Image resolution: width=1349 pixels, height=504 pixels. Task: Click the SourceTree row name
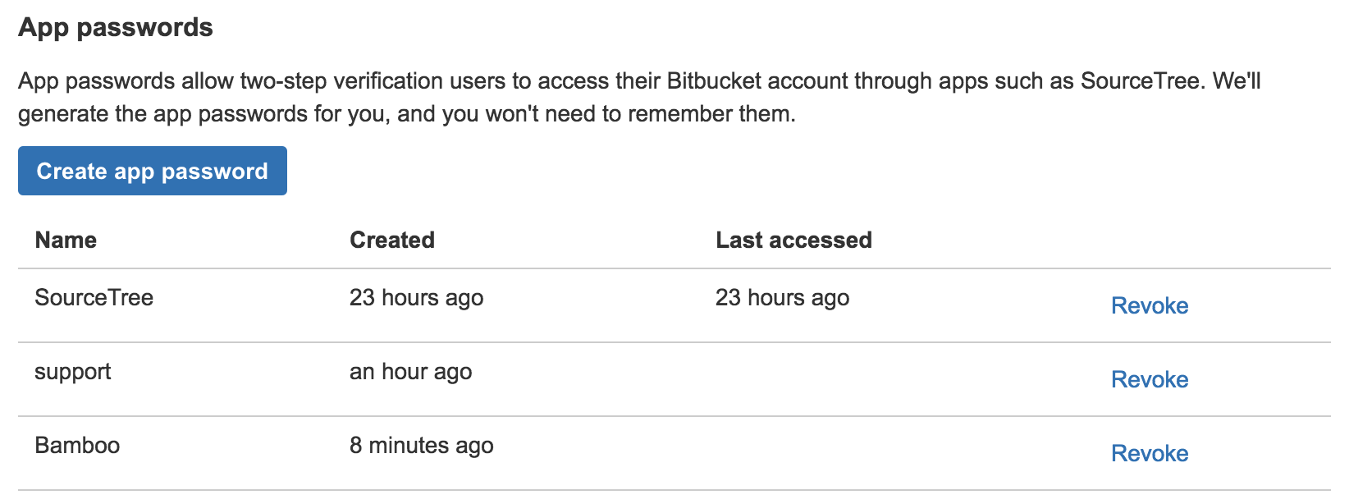(94, 298)
